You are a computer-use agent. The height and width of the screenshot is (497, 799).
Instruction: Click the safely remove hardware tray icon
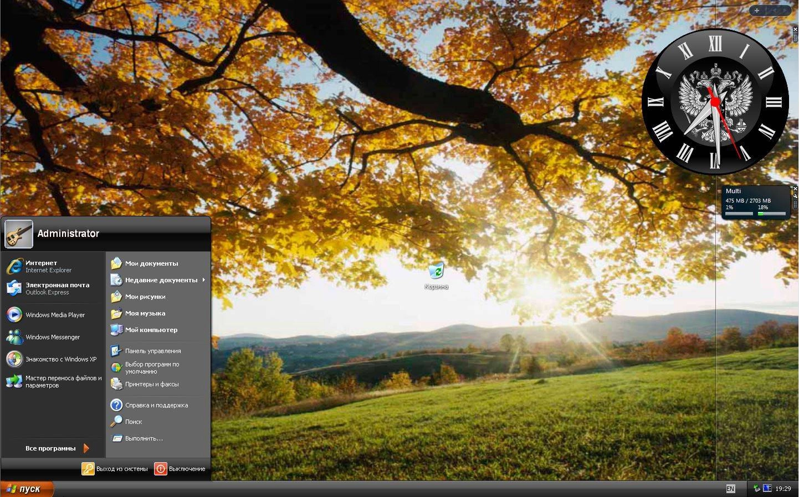[x=757, y=488]
